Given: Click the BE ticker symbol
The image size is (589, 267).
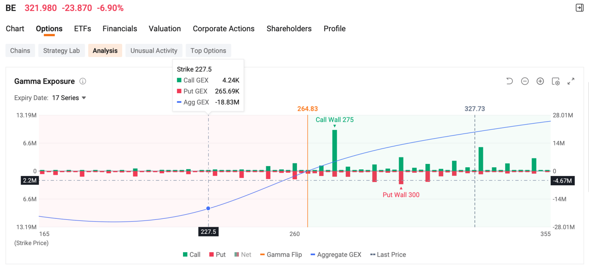Looking at the screenshot, I should [11, 8].
